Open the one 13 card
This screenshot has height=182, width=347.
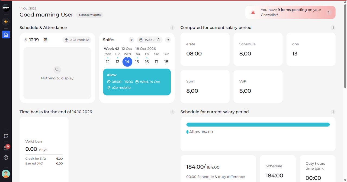click(x=311, y=49)
